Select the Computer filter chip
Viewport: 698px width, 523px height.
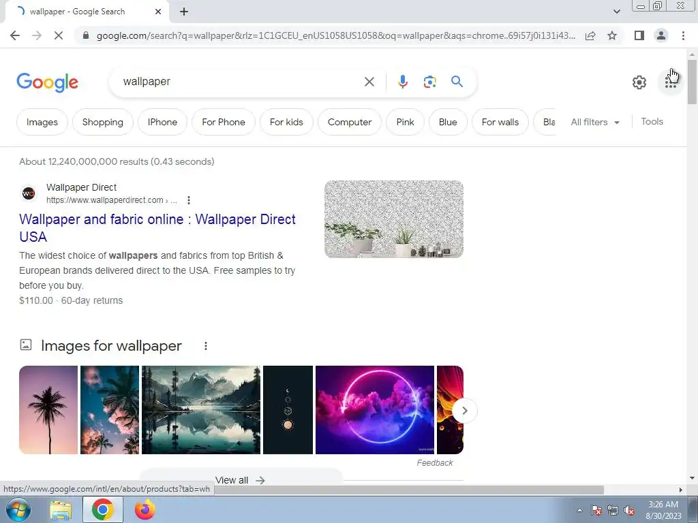pos(350,122)
